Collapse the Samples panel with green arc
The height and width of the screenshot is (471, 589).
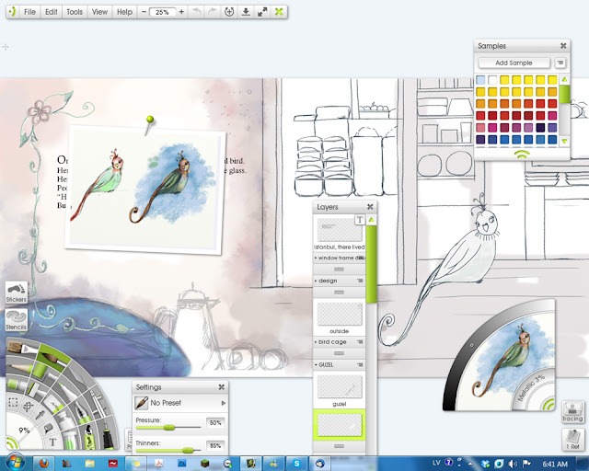[x=522, y=154]
